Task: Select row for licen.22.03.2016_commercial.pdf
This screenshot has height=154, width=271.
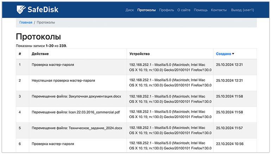Action: (76, 112)
